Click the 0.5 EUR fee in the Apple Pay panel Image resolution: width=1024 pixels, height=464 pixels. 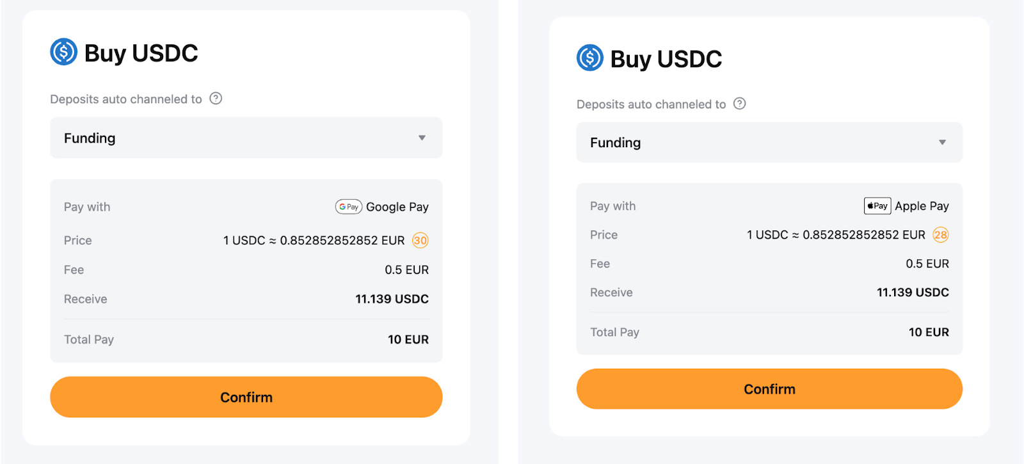pos(927,264)
